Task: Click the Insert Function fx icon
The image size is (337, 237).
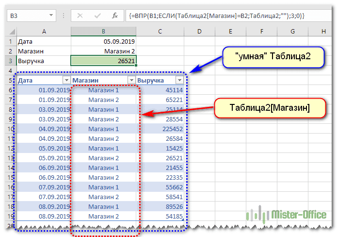Action: point(115,16)
